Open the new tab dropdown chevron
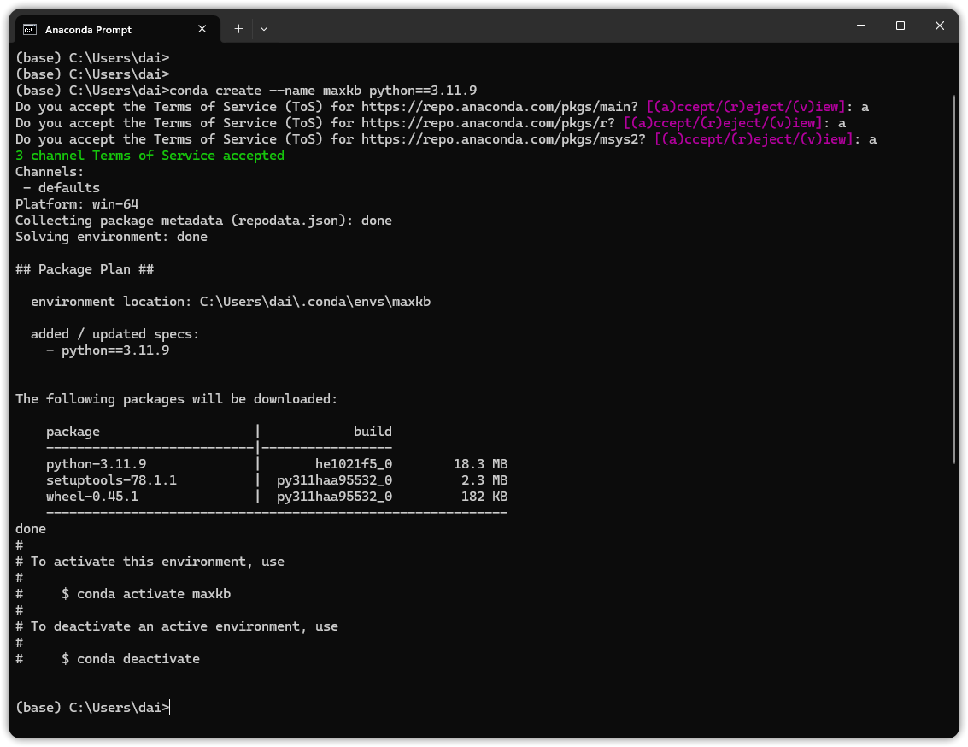 (263, 28)
